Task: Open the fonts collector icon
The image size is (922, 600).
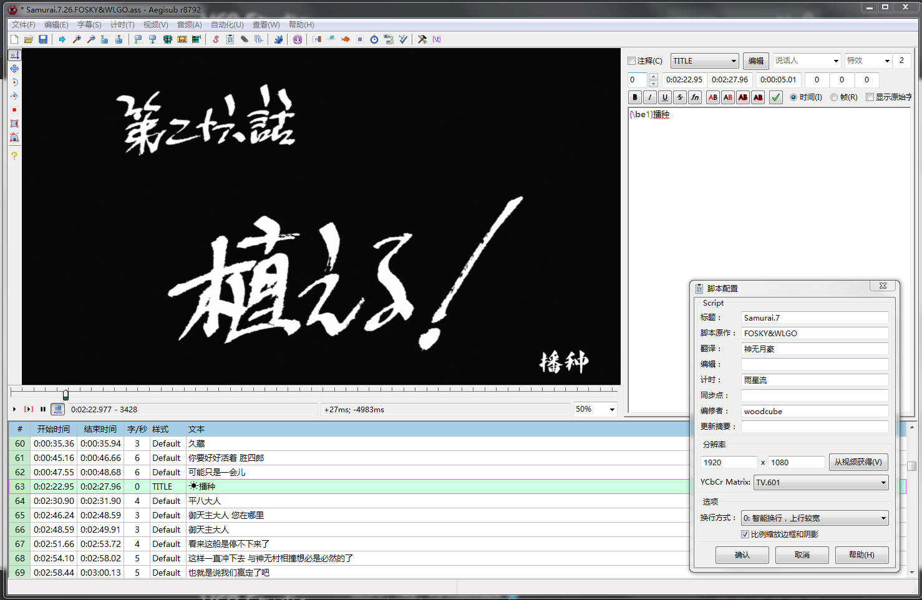Action: click(x=259, y=39)
